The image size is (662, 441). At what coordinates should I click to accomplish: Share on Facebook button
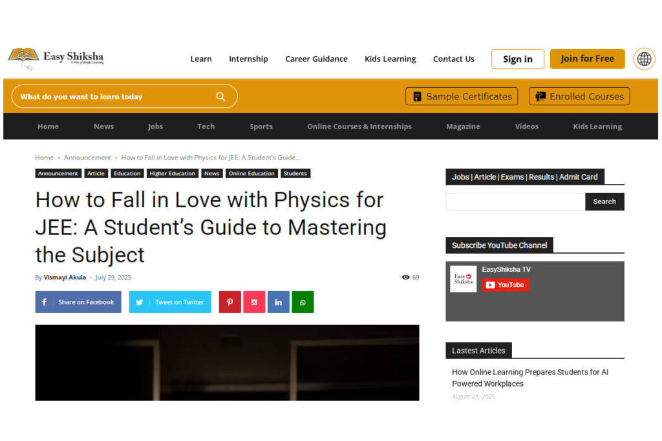[x=78, y=302]
